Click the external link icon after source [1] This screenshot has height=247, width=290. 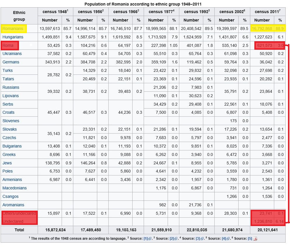pos(150,239)
